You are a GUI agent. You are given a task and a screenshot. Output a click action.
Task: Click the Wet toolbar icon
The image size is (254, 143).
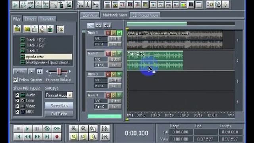point(31,5)
